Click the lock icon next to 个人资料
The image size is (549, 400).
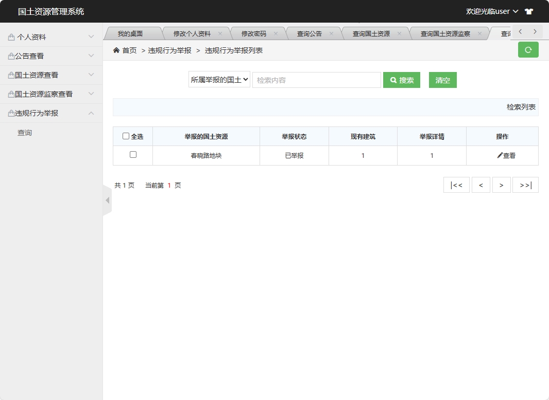click(10, 37)
